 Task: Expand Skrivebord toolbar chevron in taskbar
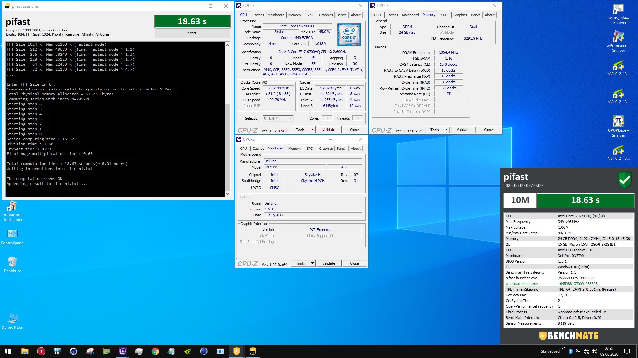(563, 348)
